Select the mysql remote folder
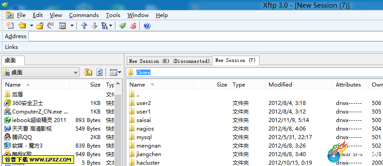Image resolution: width=383 pixels, height=166 pixels. pyautogui.click(x=144, y=137)
